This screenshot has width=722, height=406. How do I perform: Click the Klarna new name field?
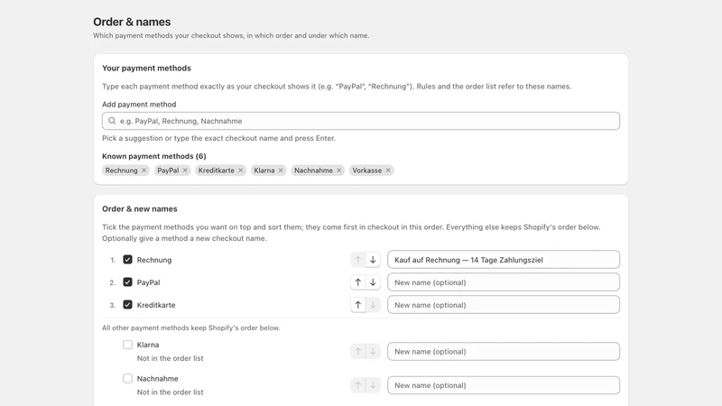(x=504, y=352)
